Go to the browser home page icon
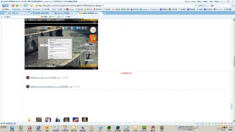 [x=21, y=5]
